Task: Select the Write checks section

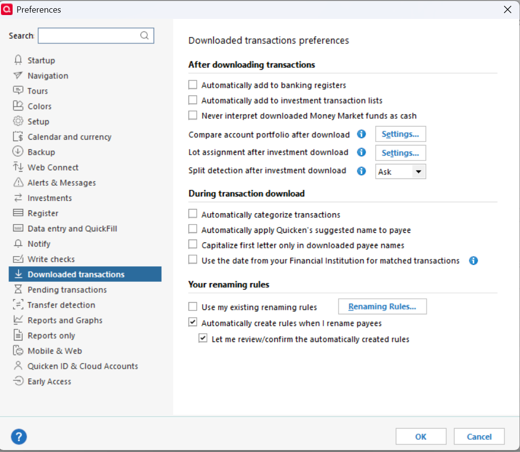Action: pos(85,259)
